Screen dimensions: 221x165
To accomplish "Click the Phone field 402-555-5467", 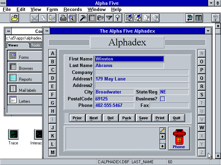I will 115,106.
